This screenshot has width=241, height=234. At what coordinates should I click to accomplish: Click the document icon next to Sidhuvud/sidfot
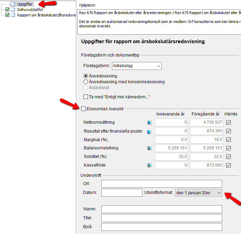point(13,10)
